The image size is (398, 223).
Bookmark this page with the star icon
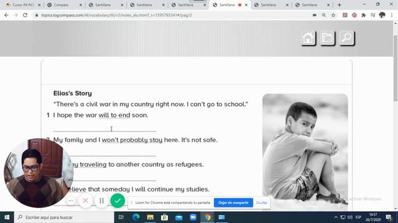(333, 15)
